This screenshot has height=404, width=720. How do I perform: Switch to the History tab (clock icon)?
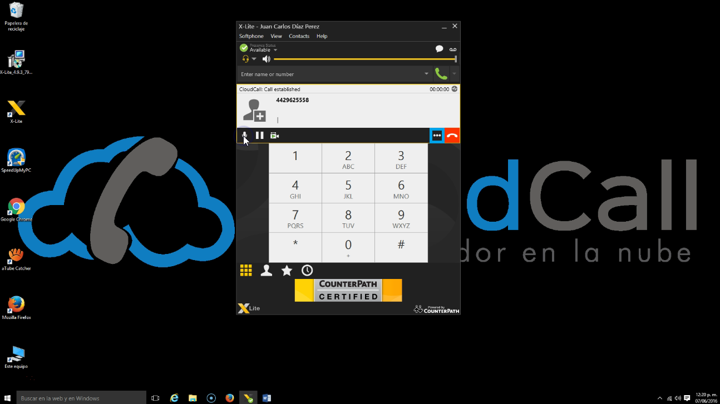click(307, 270)
